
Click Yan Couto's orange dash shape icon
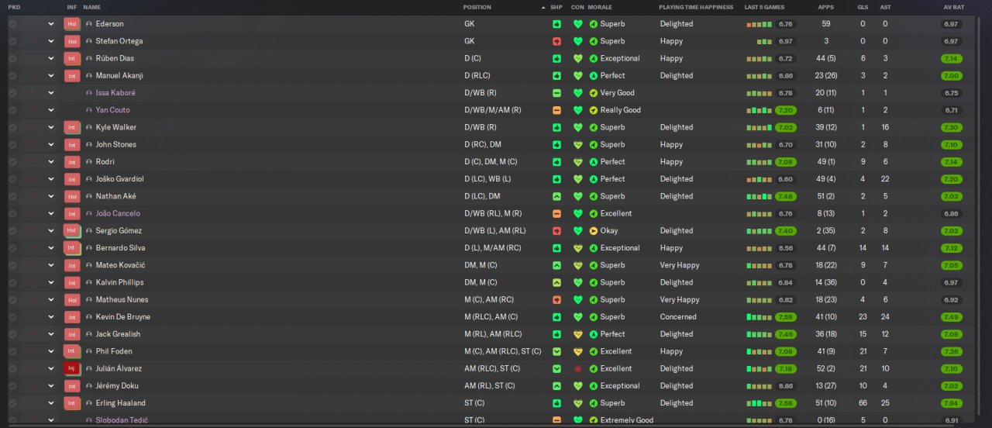point(556,110)
